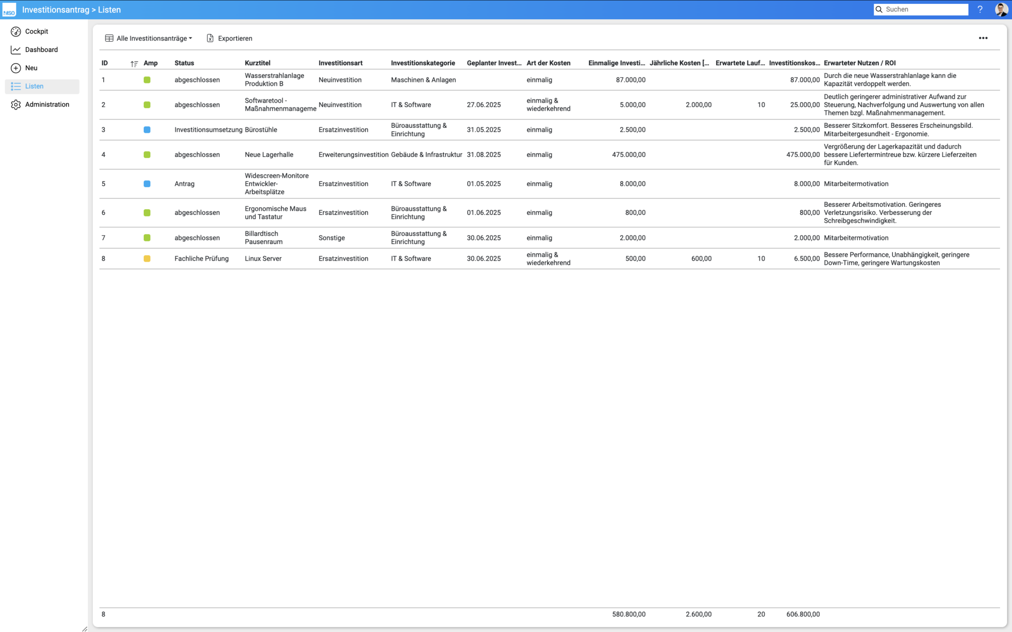Click the Art der Kosten column header
Screen dimensions: 1012x632
(548, 63)
